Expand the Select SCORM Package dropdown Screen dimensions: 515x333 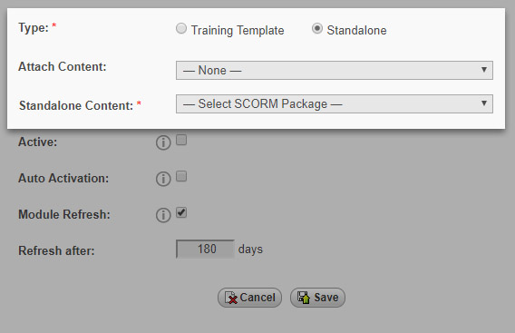pos(335,103)
